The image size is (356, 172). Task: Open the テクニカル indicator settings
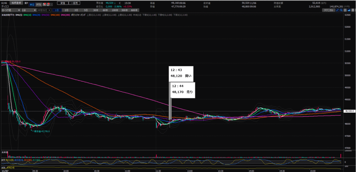click(328, 10)
